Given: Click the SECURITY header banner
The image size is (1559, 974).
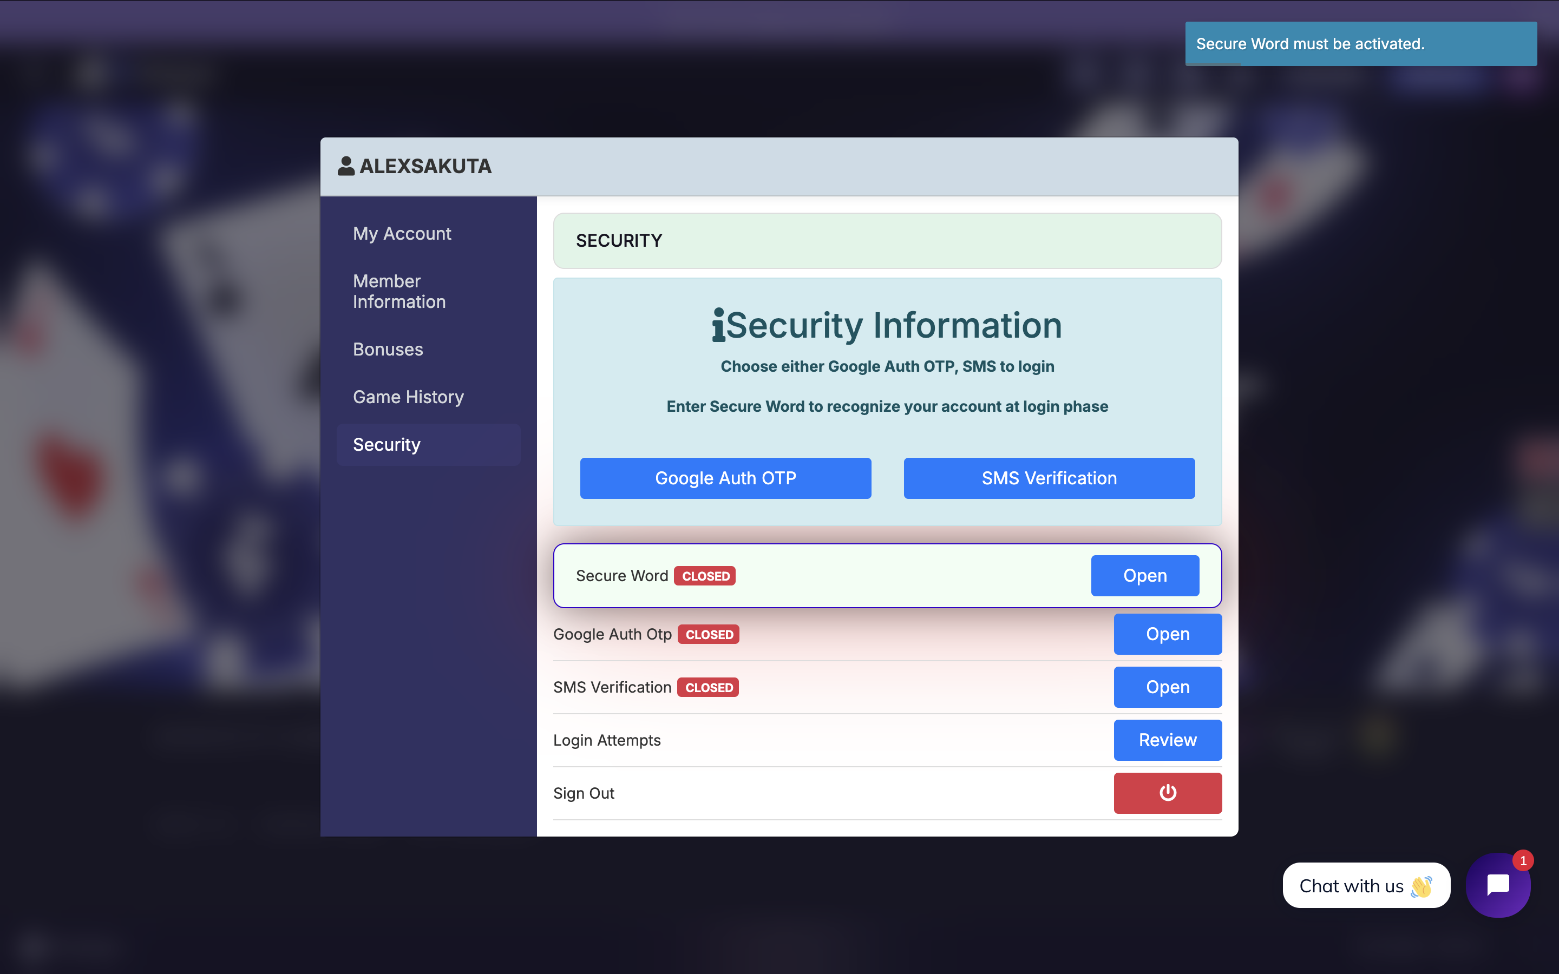Looking at the screenshot, I should click(887, 240).
